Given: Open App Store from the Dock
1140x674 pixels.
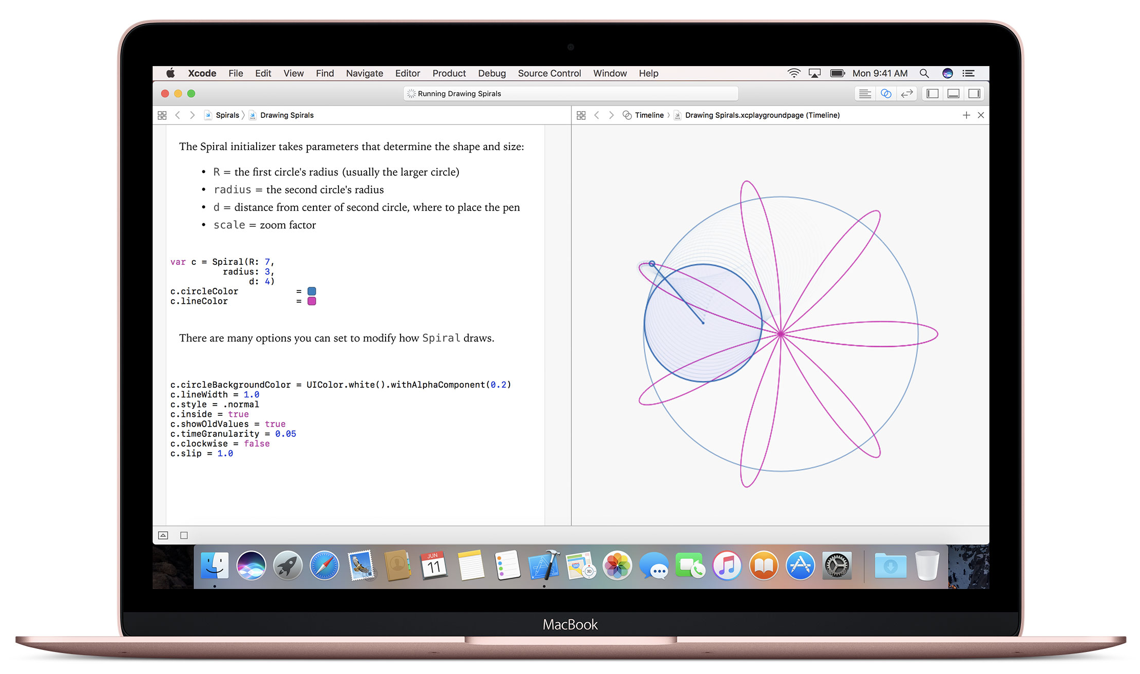Looking at the screenshot, I should (x=800, y=565).
